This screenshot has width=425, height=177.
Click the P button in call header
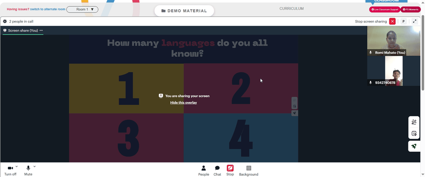point(404,21)
